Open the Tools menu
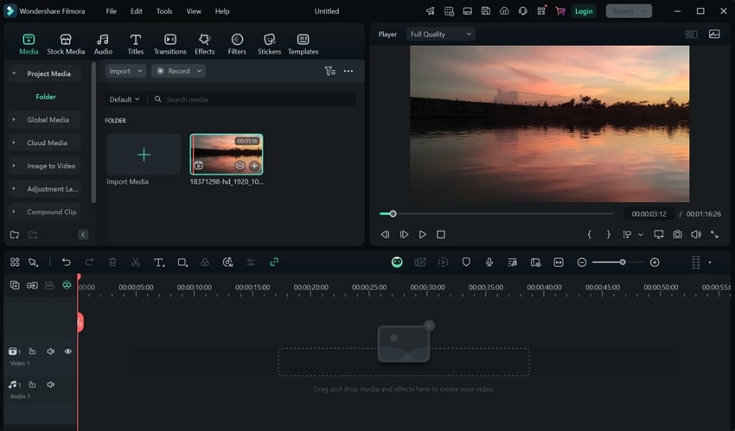Viewport: 735px width, 431px height. tap(164, 11)
